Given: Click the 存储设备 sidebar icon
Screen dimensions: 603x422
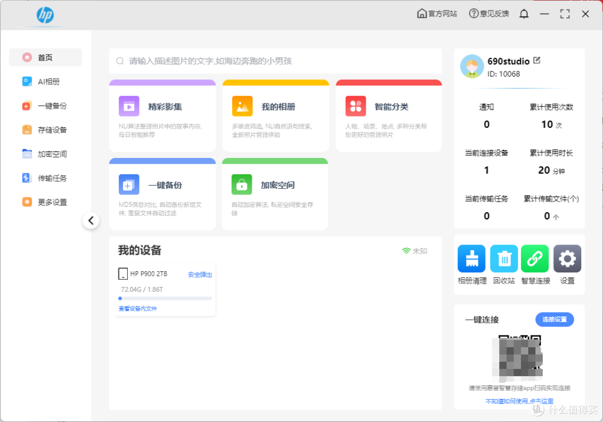Looking at the screenshot, I should click(x=27, y=130).
